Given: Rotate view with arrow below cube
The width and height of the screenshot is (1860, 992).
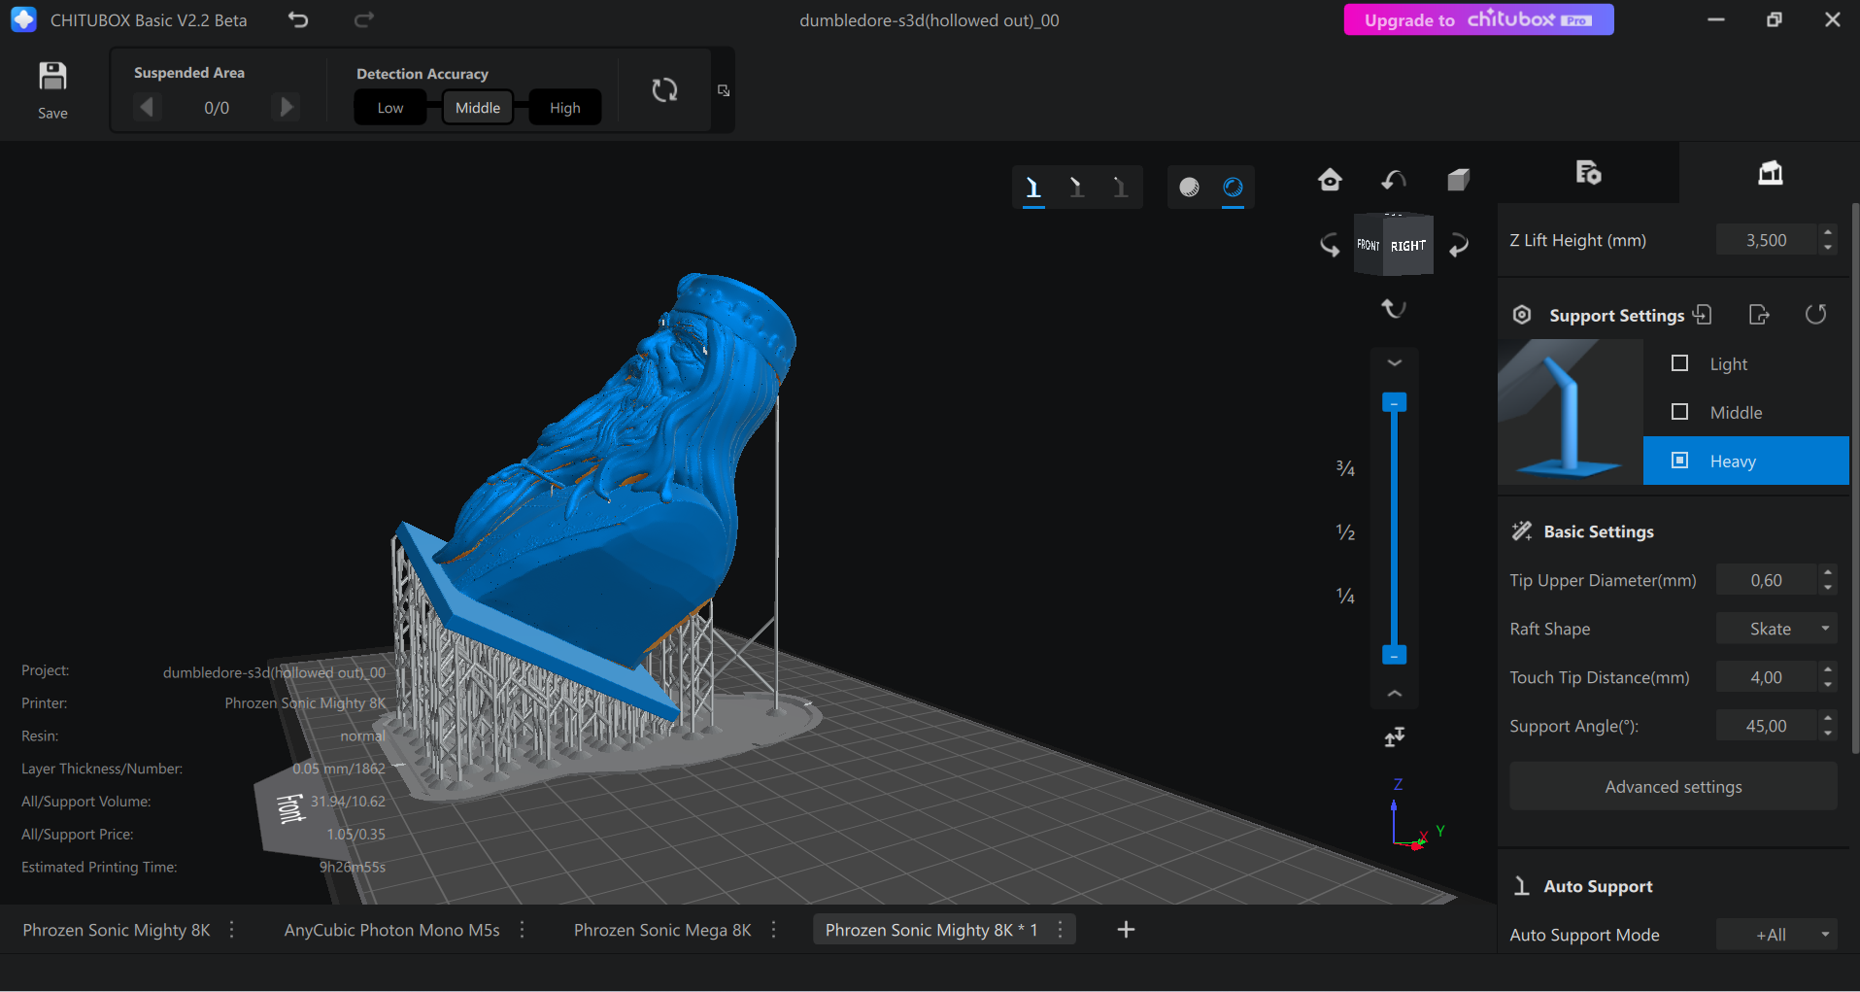Looking at the screenshot, I should click(1394, 308).
